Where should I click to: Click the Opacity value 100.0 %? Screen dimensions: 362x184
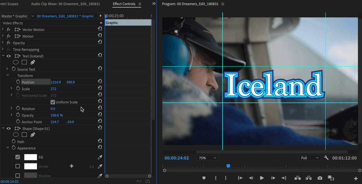point(57,115)
